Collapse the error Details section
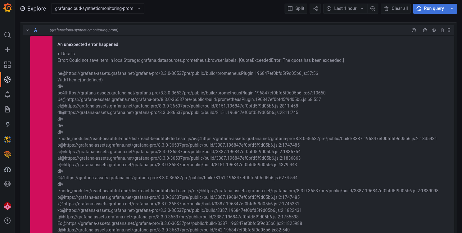Viewport: 462px width, 233px height. tap(66, 54)
